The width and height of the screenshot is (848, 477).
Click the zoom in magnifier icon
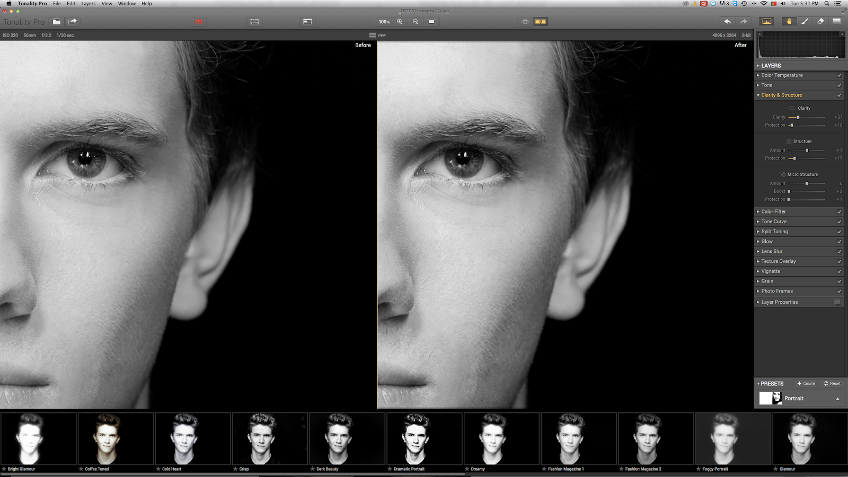(400, 22)
